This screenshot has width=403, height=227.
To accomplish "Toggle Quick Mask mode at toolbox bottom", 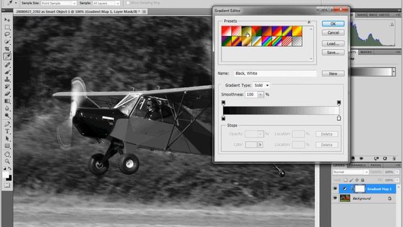I will pos(7,185).
